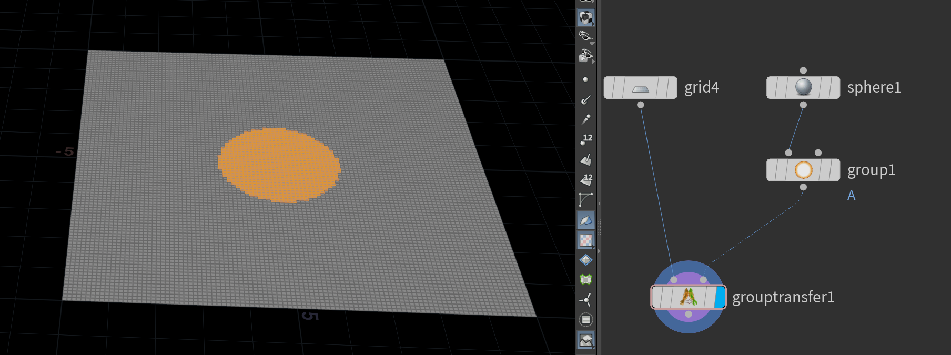Toggle the origin gnomon axes icon
The height and width of the screenshot is (355, 951).
pos(586,300)
